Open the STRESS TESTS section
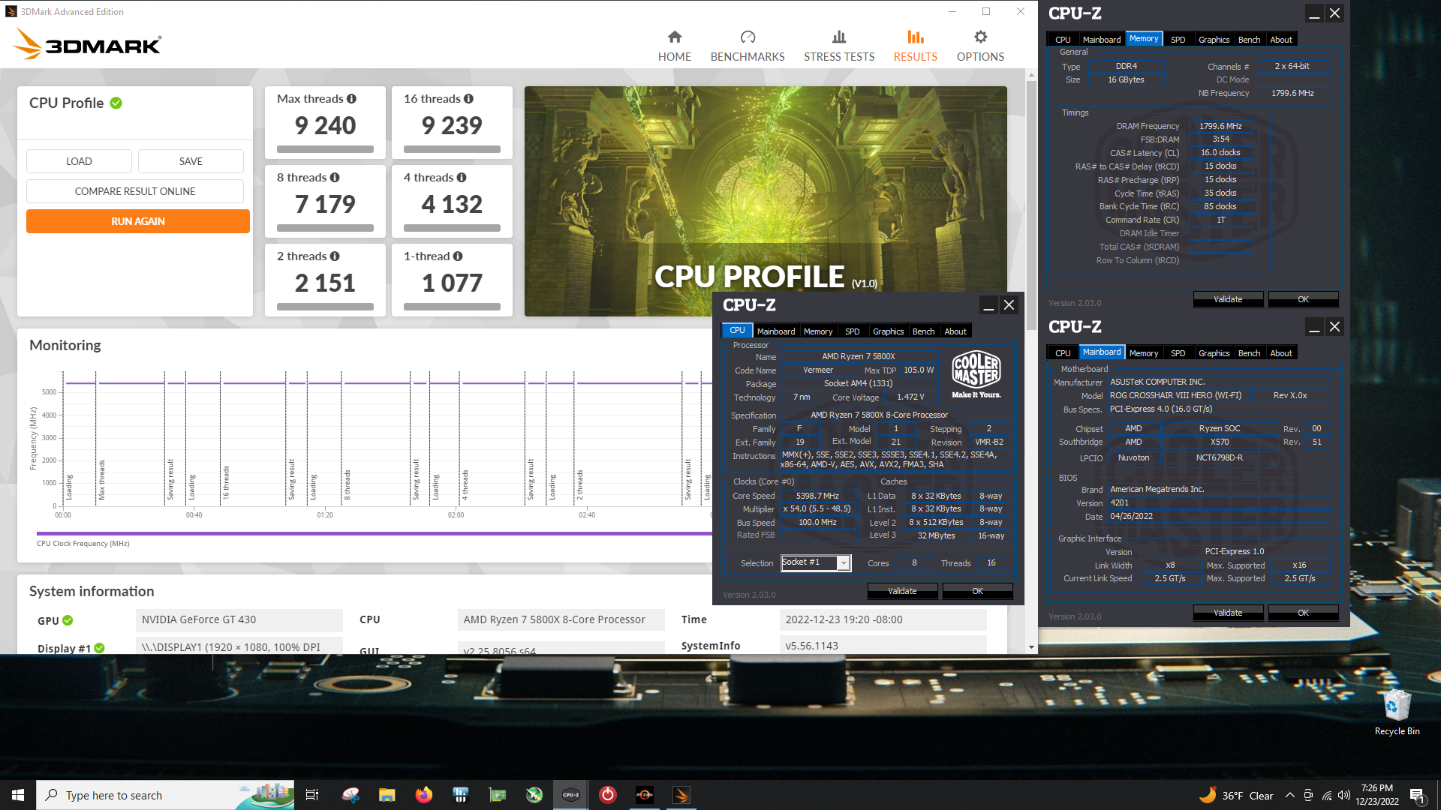This screenshot has width=1441, height=810. coord(839,46)
